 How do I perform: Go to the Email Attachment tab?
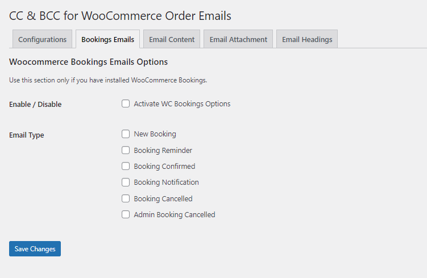coord(238,39)
